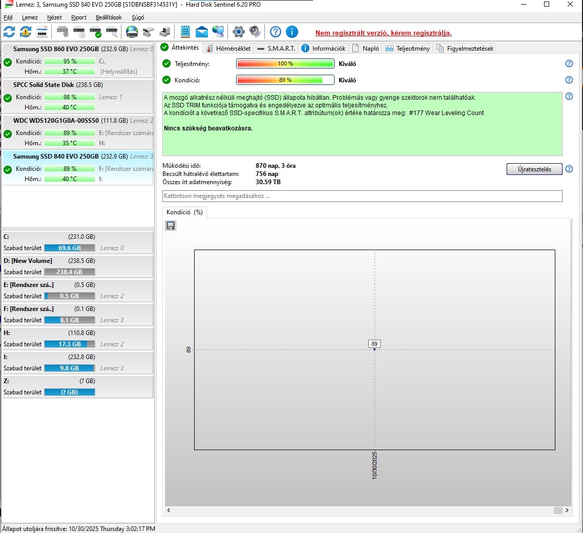Click the question mark help toolbar icon
583x533 pixels.
coord(276,32)
